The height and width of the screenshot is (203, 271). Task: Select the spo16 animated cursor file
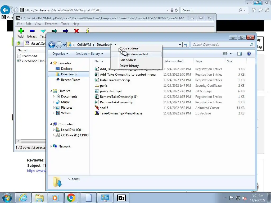104,108
